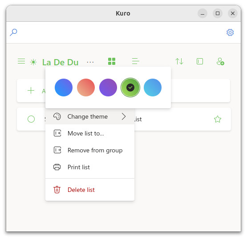
Task: Click the plus add-task icon
Action: pos(31,91)
